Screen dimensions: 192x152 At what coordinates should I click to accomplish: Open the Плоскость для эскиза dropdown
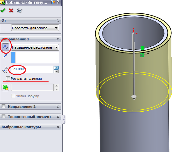pos(35,28)
